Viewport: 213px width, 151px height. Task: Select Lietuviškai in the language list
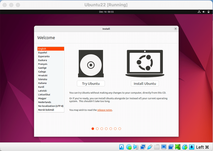tap(51, 95)
